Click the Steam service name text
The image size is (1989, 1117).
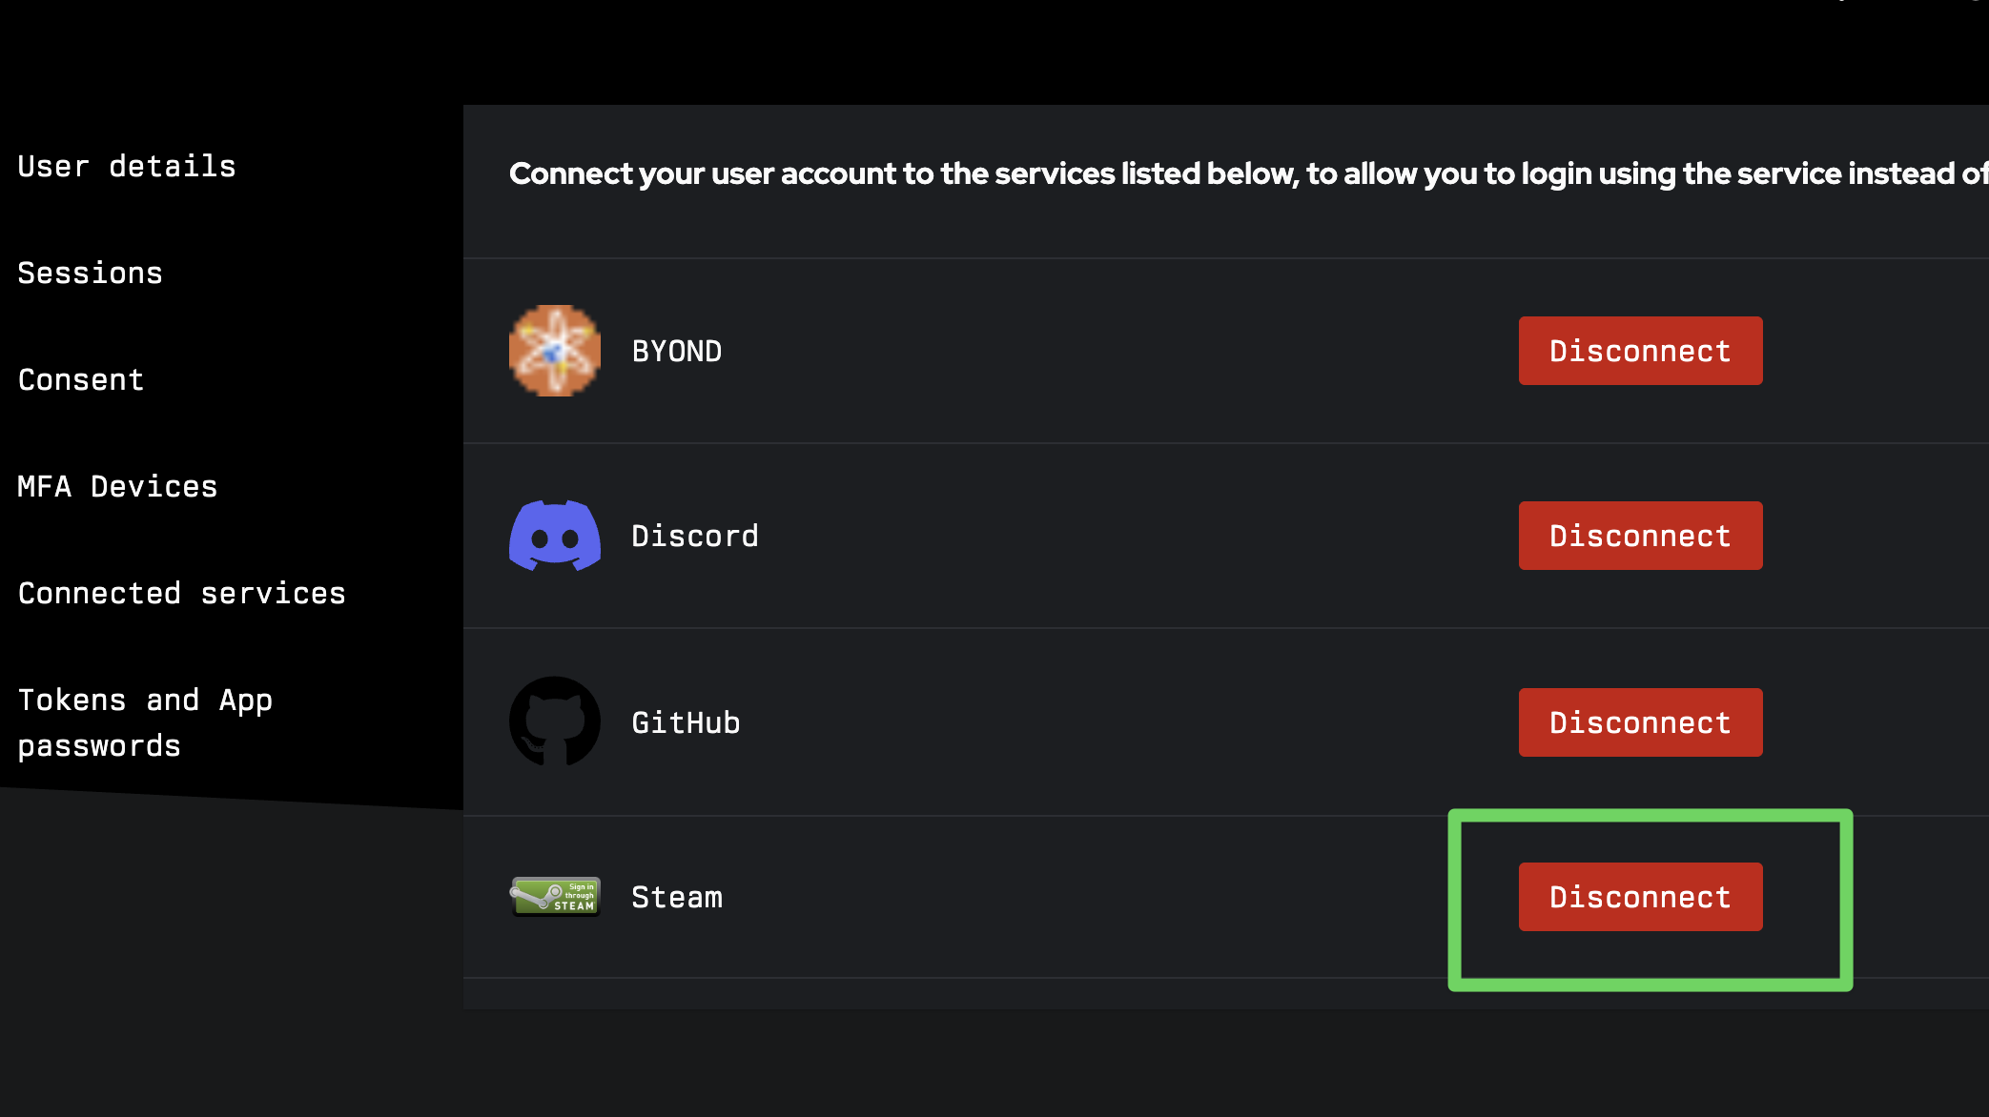tap(677, 898)
